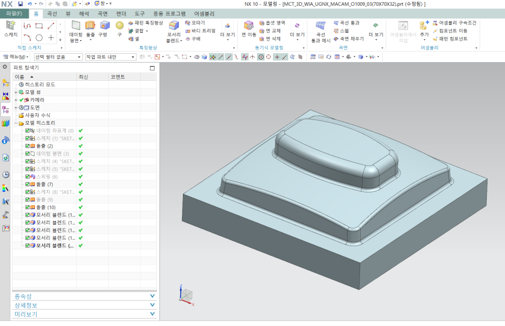Undo the last action with the arrow icon
The width and height of the screenshot is (505, 326).
tap(30, 4)
